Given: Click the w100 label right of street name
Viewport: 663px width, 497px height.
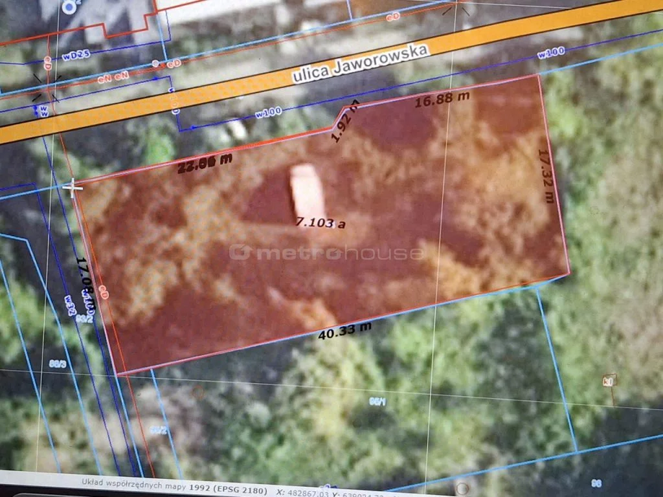Looking at the screenshot, I should pos(551,53).
